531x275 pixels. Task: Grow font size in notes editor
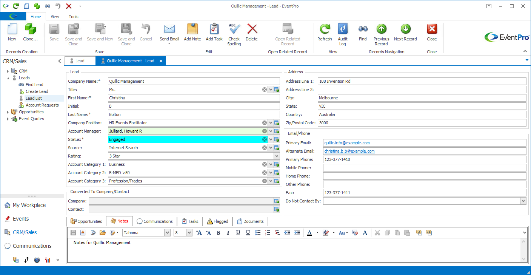[199, 233]
